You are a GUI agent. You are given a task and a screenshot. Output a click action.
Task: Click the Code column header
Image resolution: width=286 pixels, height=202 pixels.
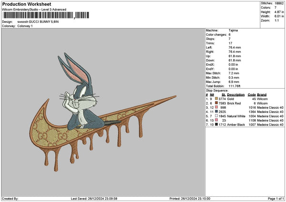(x=252, y=95)
